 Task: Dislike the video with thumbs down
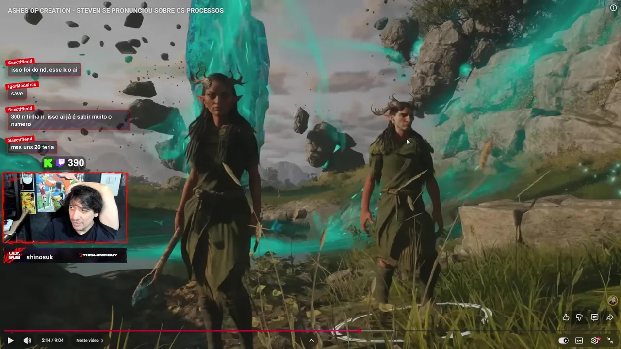point(579,317)
